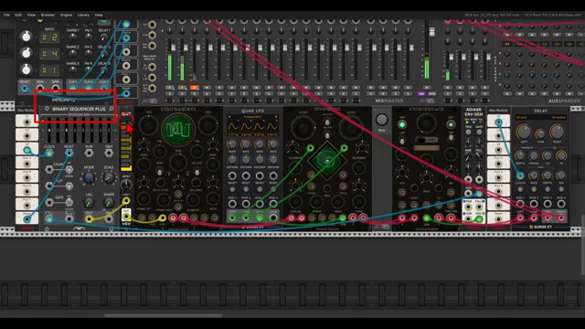
Task: Click the large round Mute button
Action: point(381,120)
